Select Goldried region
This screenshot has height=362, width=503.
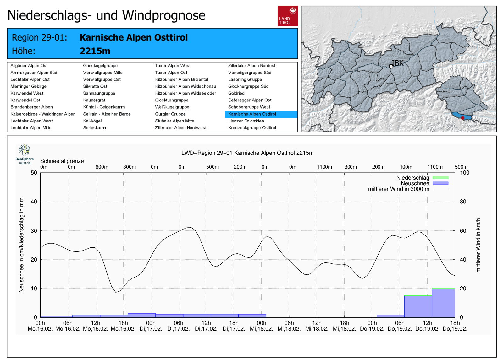pos(236,93)
